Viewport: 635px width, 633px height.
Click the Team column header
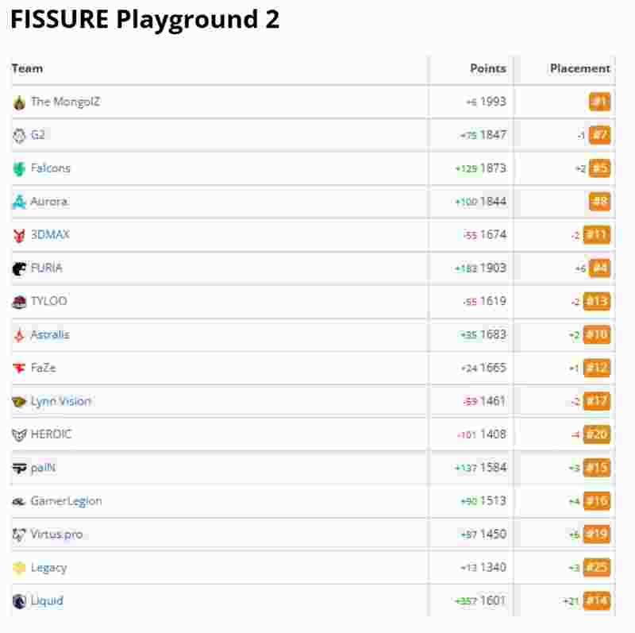click(x=27, y=68)
